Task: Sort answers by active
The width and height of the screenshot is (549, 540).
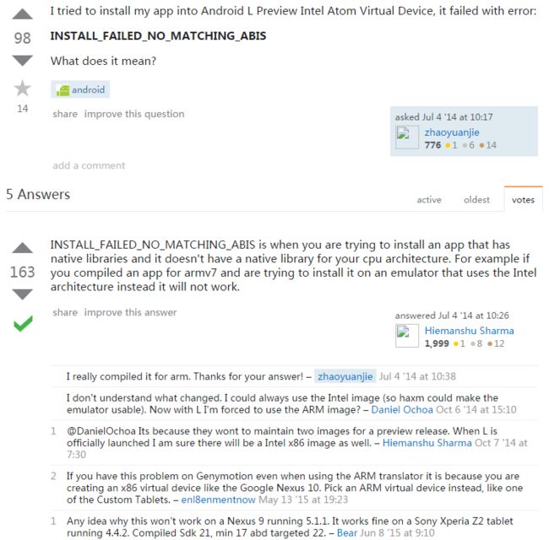Action: click(429, 200)
